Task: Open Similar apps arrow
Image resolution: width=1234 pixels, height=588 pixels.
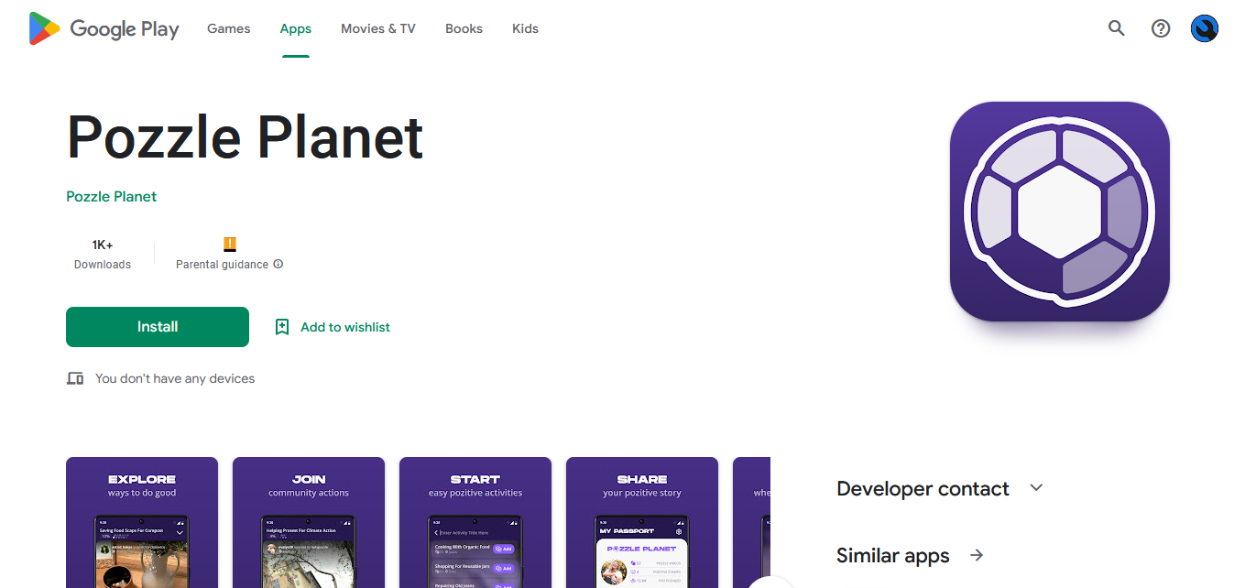Action: pos(977,555)
